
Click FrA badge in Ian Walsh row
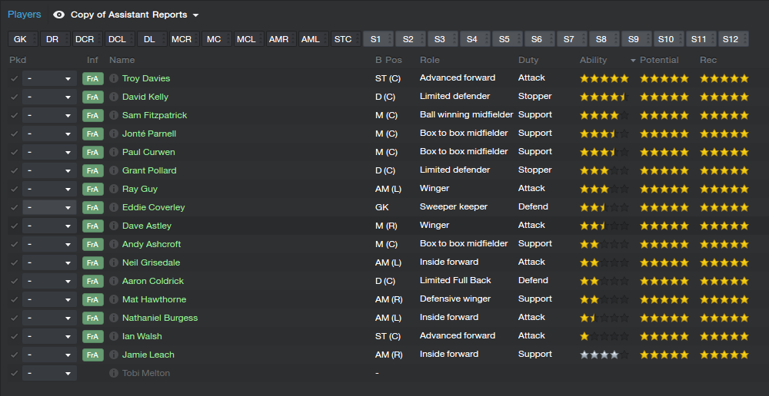click(x=93, y=336)
